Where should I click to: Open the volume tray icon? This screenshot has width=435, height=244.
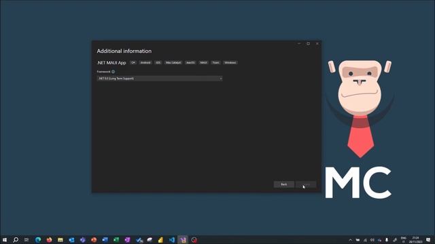pyautogui.click(x=372, y=240)
